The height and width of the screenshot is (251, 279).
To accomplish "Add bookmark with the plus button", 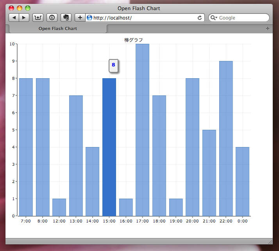I will point(80,18).
